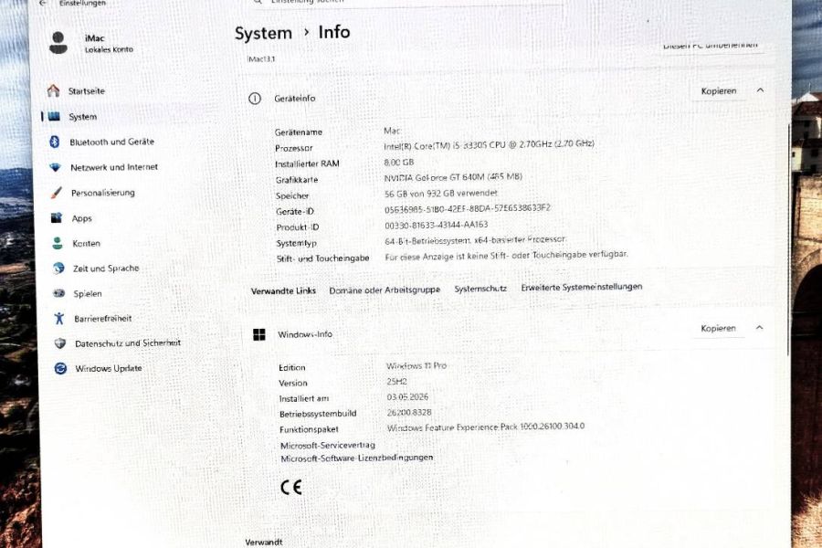Click Windows Feature Experience Pack value
This screenshot has width=822, height=548.
(486, 427)
